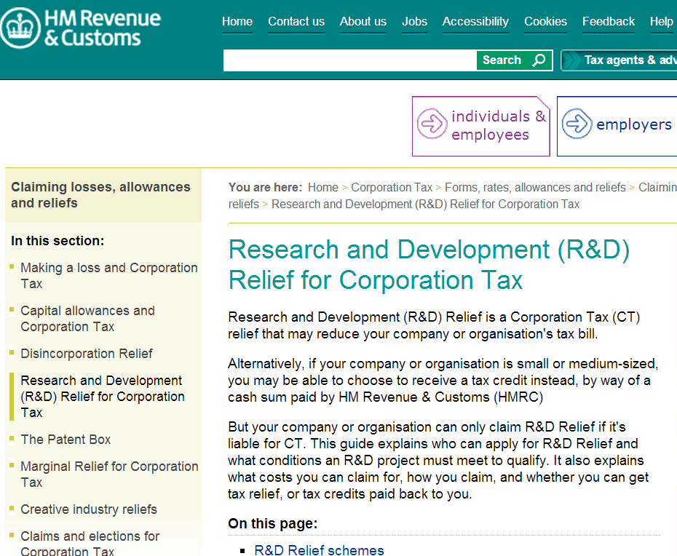Click the Corporation Tax breadcrumb

[x=392, y=187]
